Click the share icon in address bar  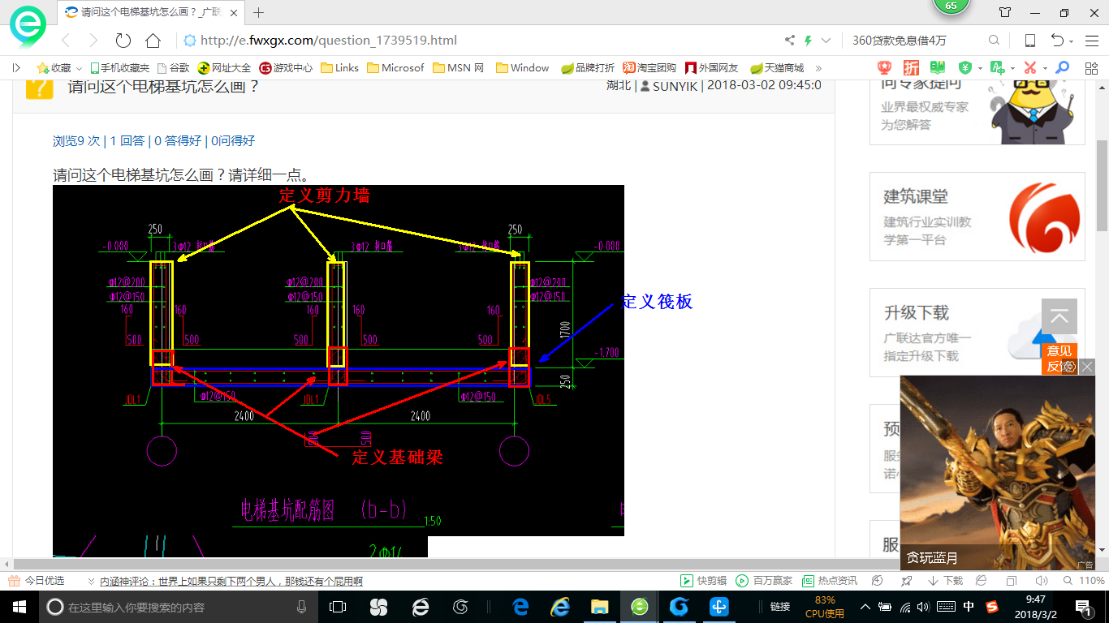(790, 41)
